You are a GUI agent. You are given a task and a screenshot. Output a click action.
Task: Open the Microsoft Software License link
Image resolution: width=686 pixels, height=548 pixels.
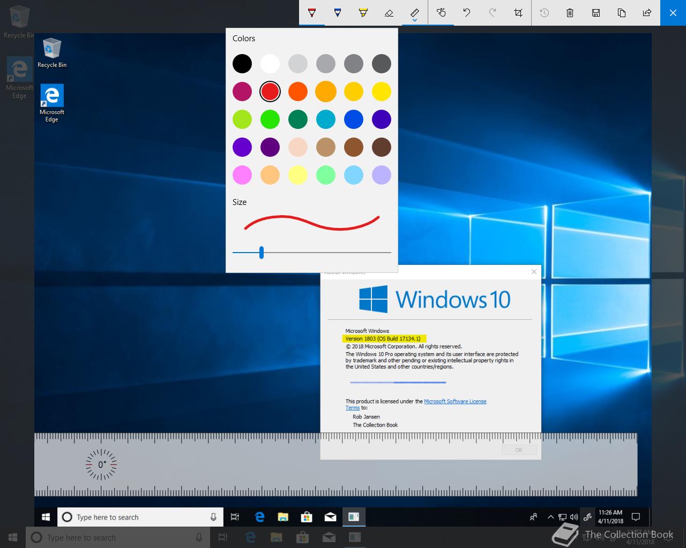[455, 401]
